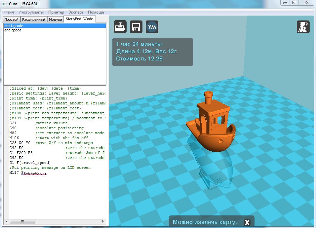
Task: Open the Помощь menu
Action: [x=96, y=12]
